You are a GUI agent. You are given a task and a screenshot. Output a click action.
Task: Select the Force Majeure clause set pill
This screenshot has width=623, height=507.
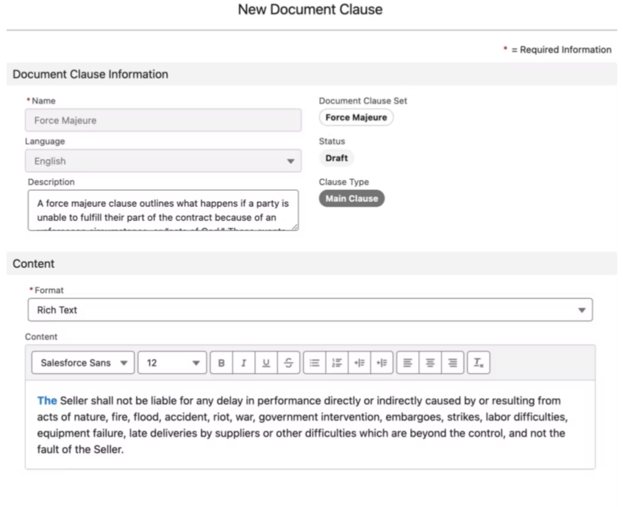coord(356,117)
